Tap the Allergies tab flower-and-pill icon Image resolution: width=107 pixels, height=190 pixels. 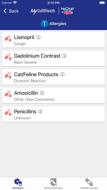click(x=18, y=182)
